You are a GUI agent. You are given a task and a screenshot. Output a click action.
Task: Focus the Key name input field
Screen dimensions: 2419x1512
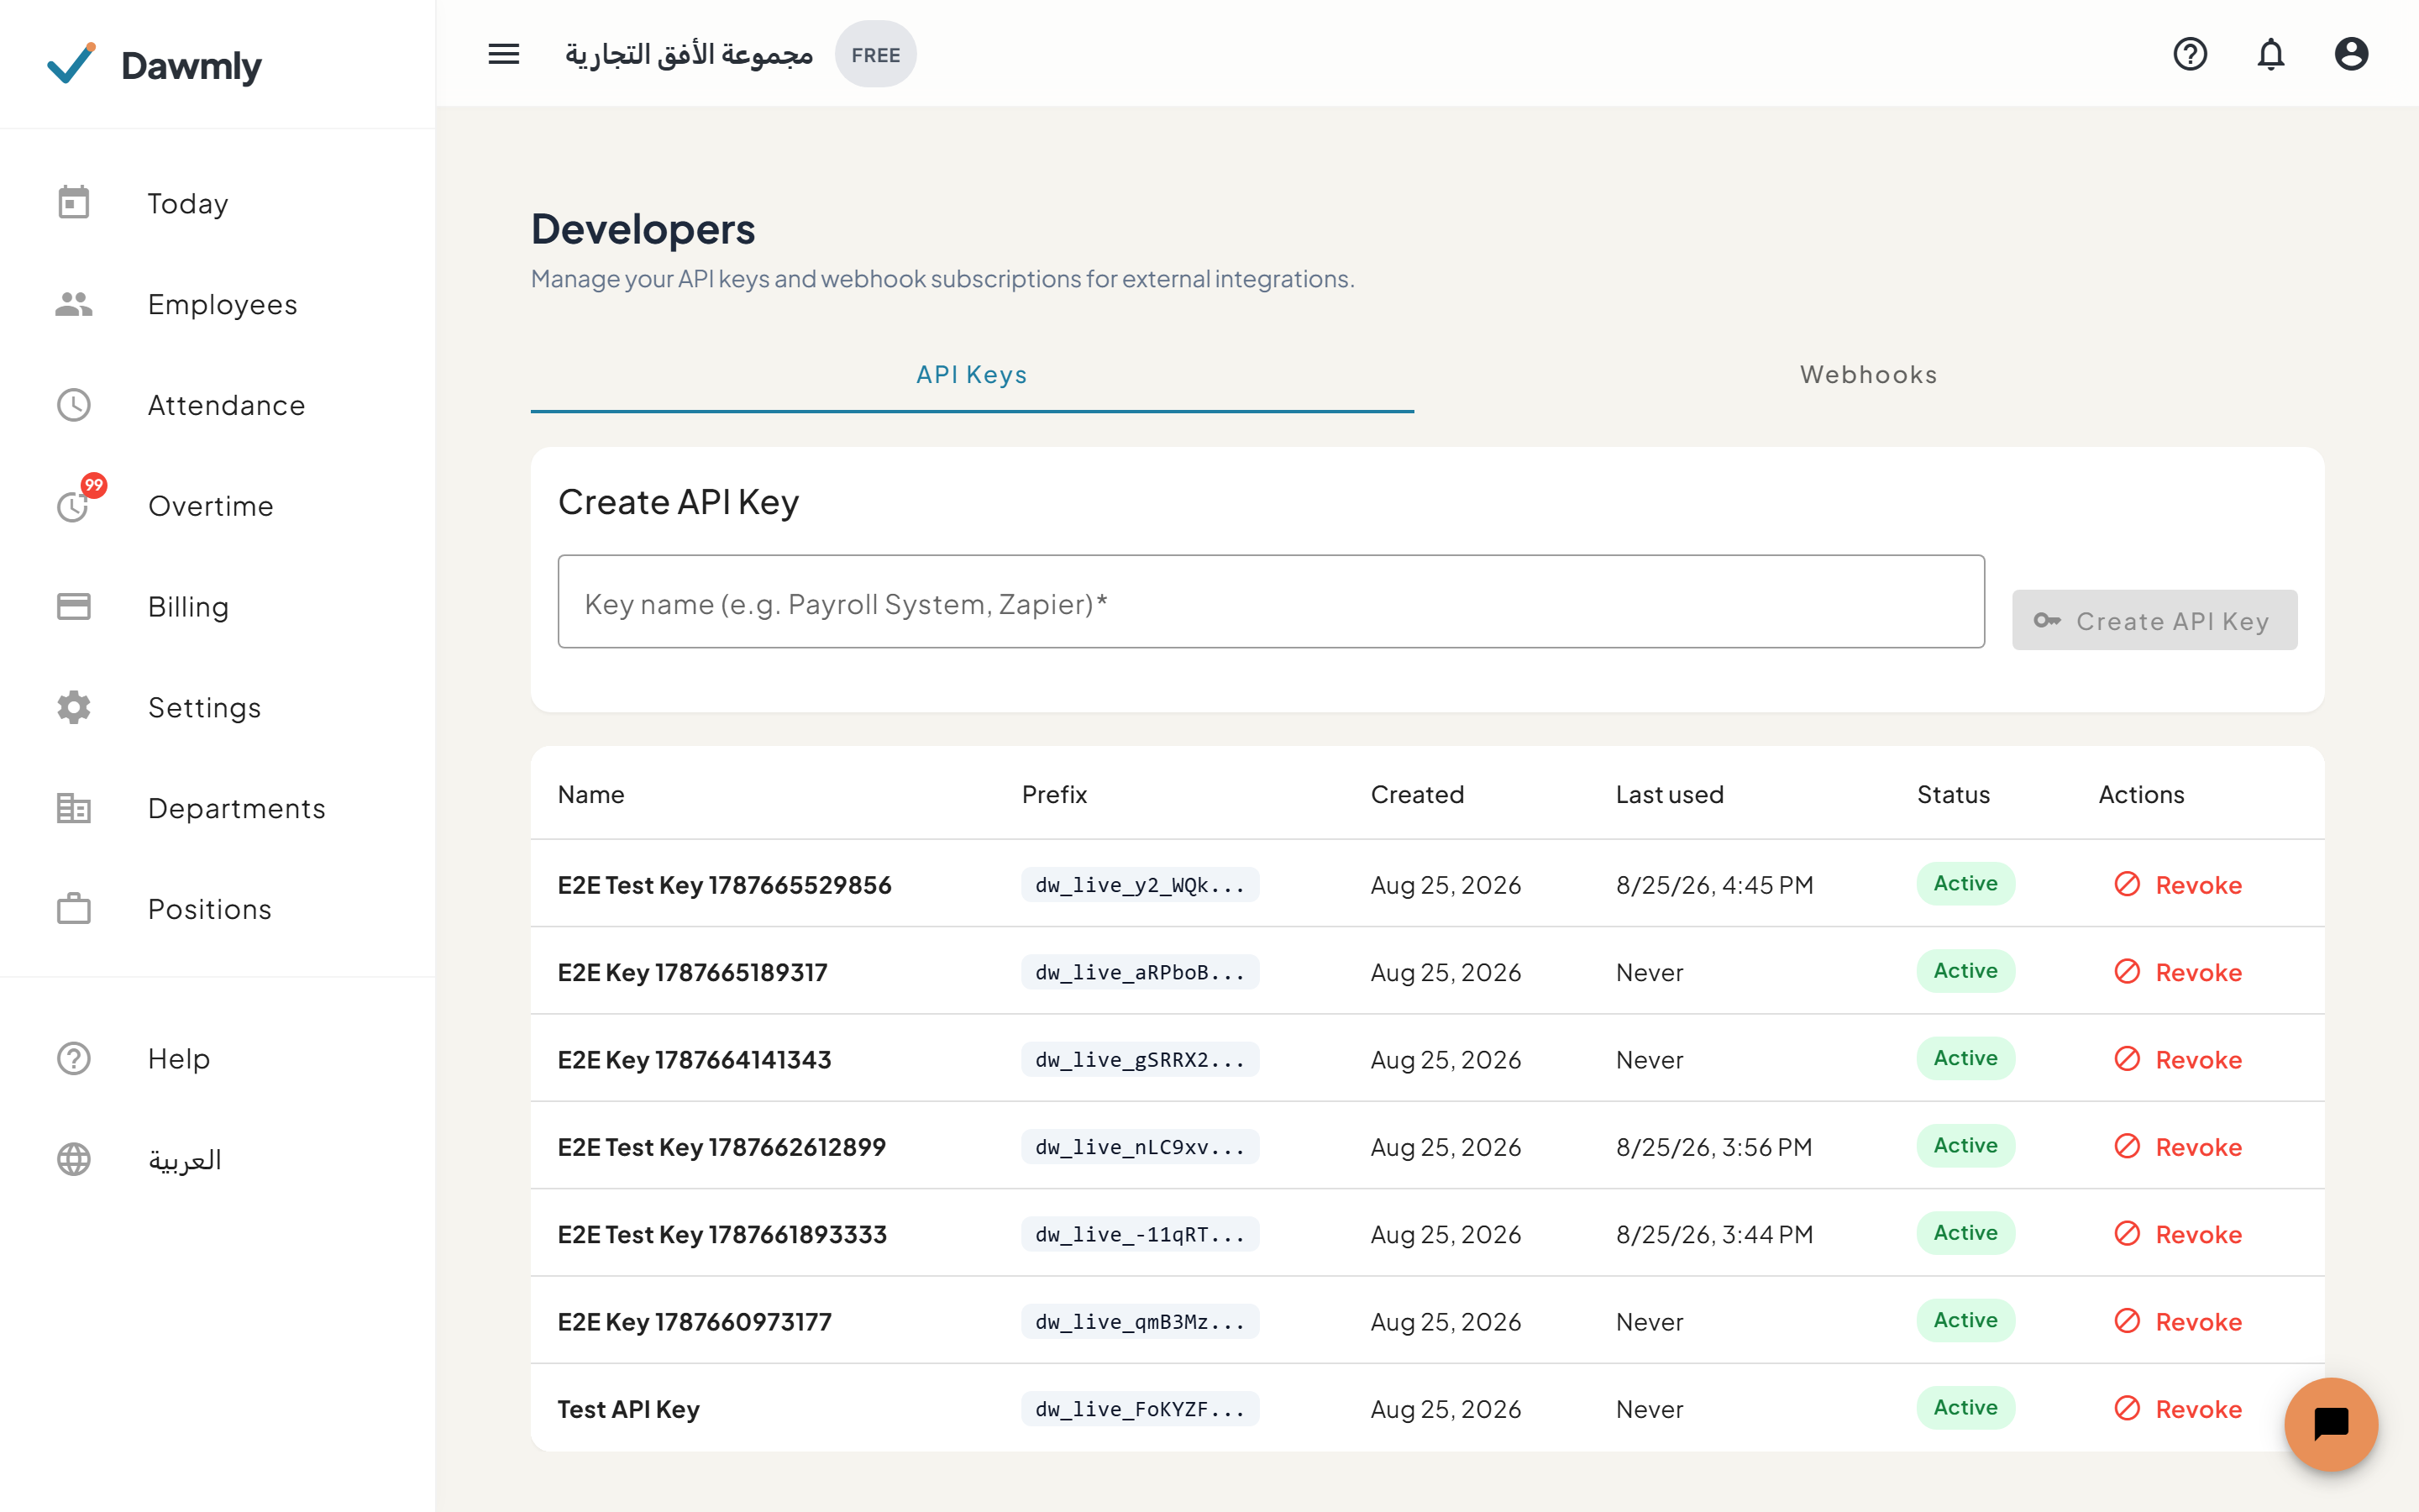(x=1271, y=602)
